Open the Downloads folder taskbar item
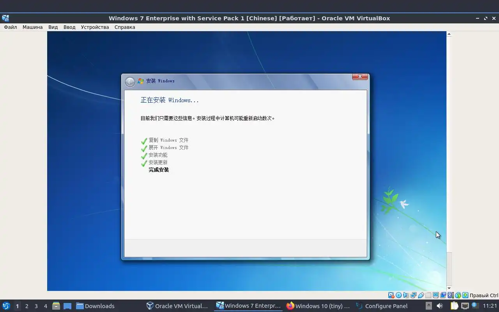This screenshot has width=499, height=312. (95, 306)
